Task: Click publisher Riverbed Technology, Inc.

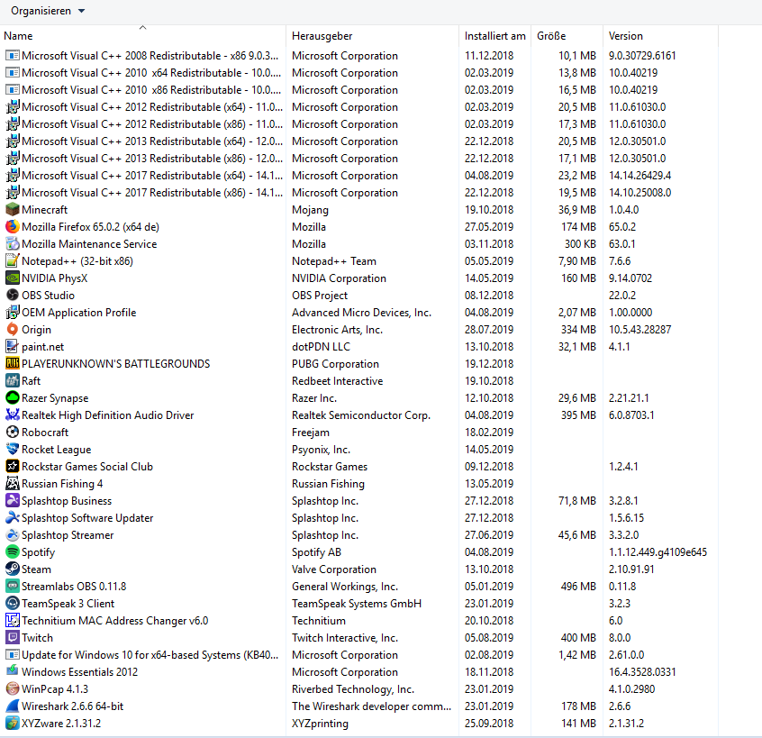Action: click(353, 689)
